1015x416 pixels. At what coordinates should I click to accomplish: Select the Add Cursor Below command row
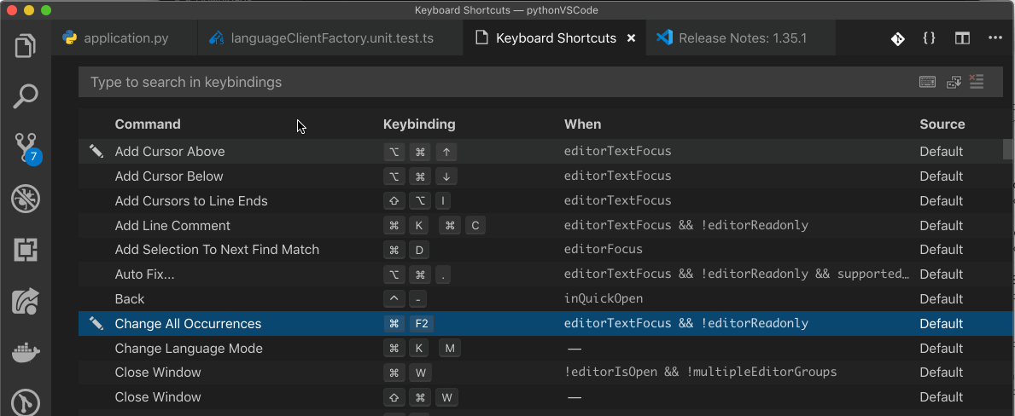[540, 176]
